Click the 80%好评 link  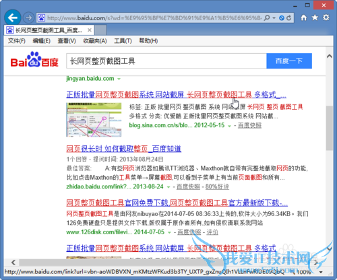217,186
